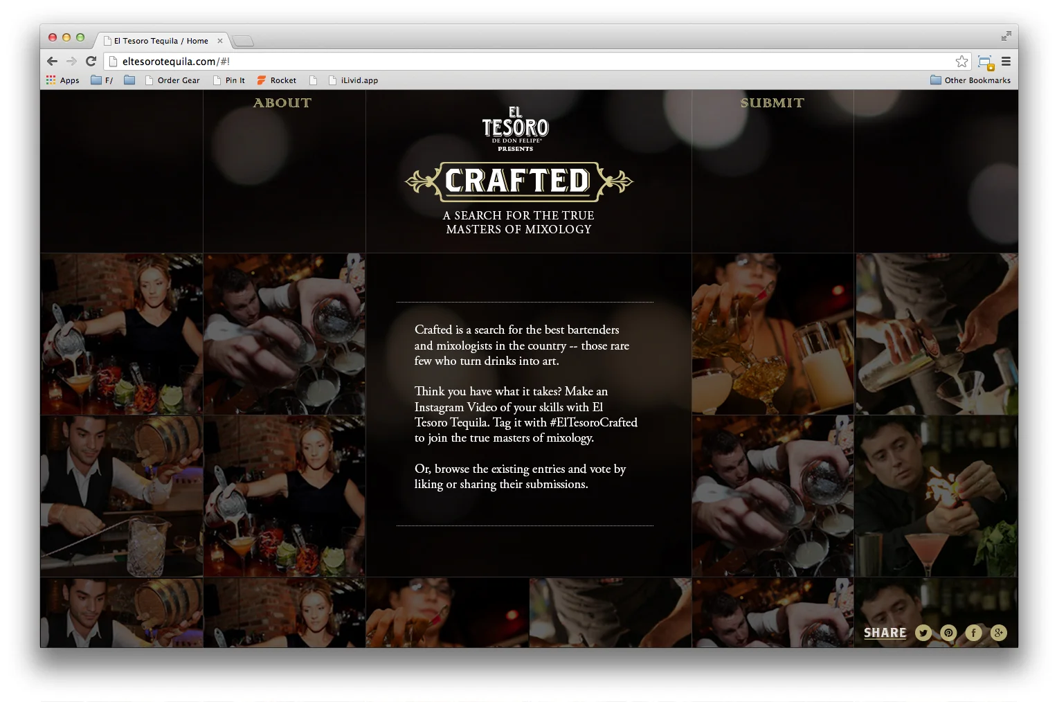Viewport: 1057px width, 702px height.
Task: Click the page icon in the address bar
Action: point(114,61)
